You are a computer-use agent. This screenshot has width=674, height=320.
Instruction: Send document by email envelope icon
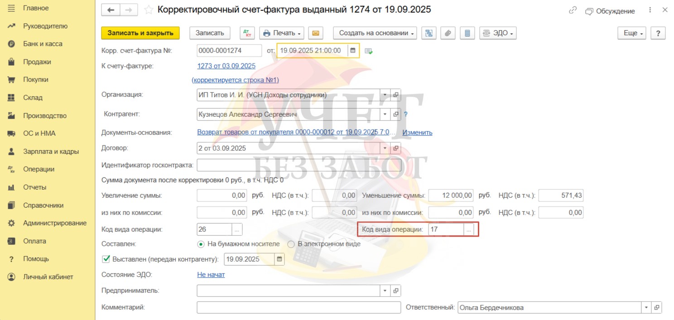(316, 33)
